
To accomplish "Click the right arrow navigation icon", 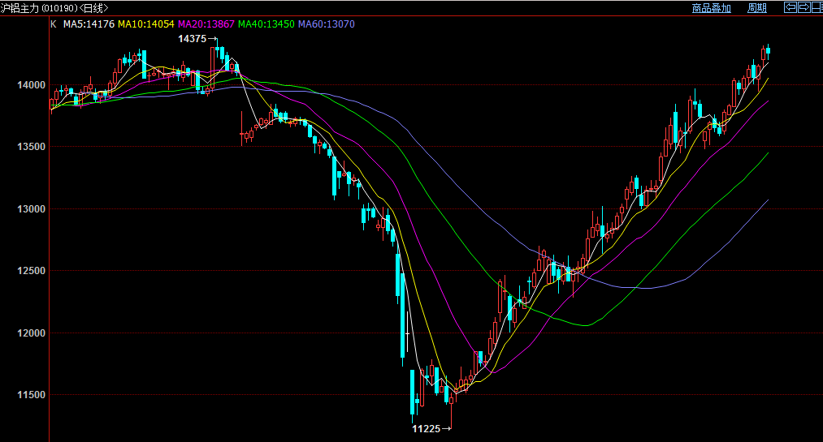I will coord(803,7).
